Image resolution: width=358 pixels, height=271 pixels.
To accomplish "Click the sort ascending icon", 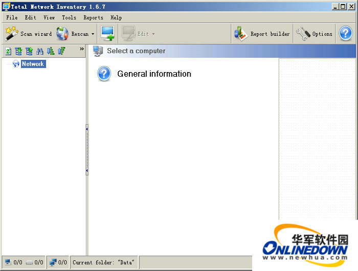I will (x=61, y=51).
